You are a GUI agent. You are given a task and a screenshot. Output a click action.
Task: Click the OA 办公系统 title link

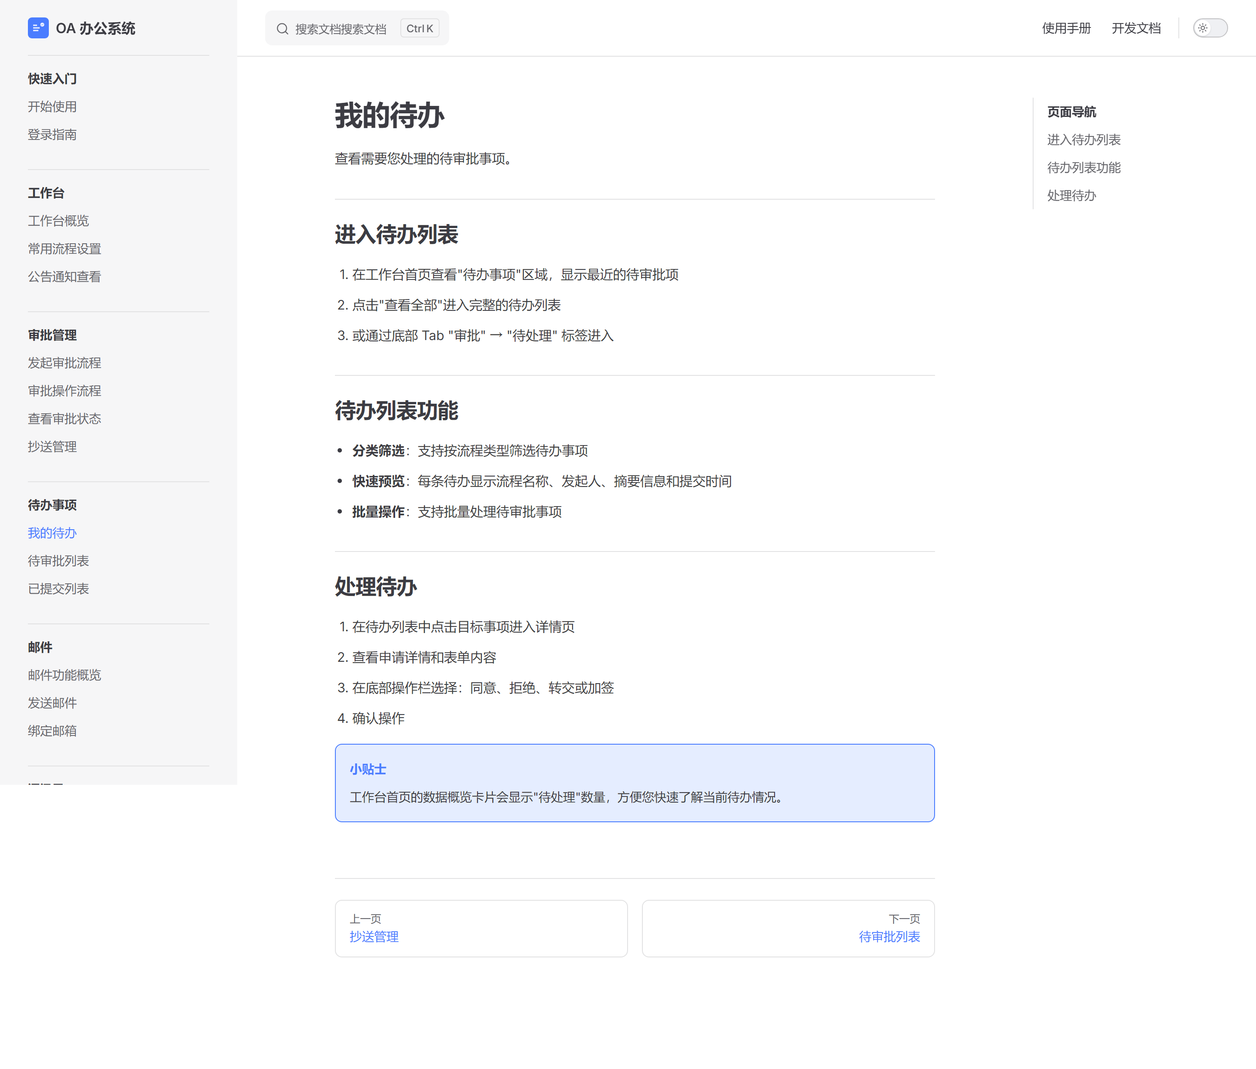tap(95, 28)
